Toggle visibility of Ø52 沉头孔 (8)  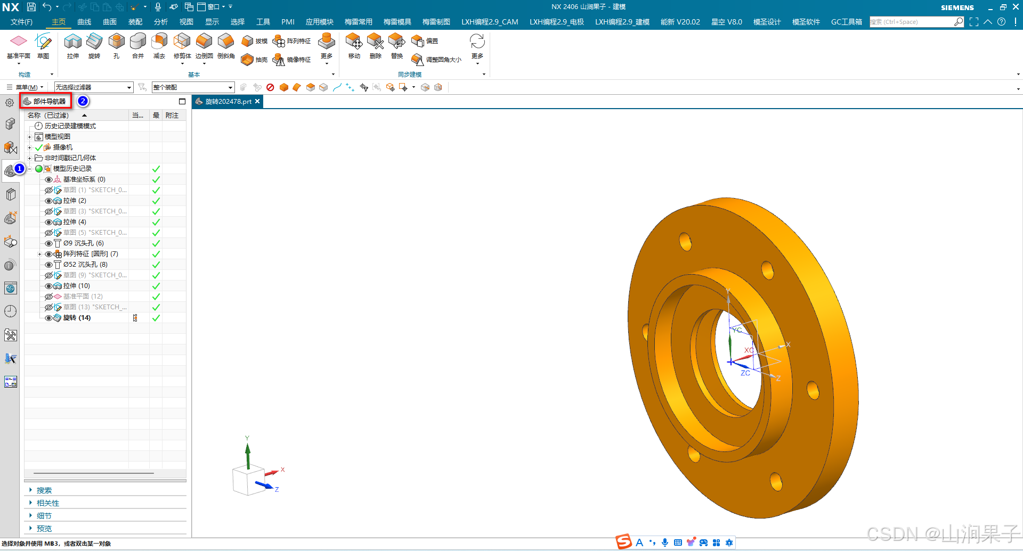click(48, 265)
